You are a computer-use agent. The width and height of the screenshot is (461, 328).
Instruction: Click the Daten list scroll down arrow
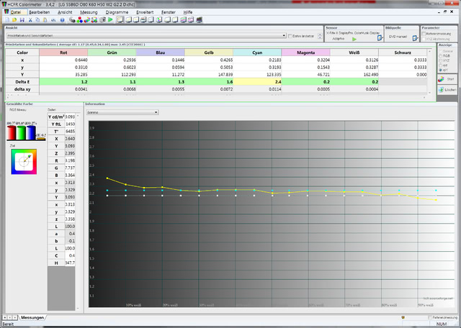click(78, 309)
